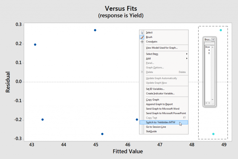238x159 pixels.
Task: Switch to Yieldstdev.MTW worksheet
Action: 161,122
